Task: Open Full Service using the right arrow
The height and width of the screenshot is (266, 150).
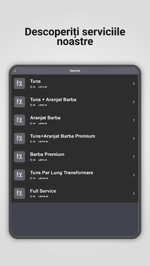Action: coord(134,193)
